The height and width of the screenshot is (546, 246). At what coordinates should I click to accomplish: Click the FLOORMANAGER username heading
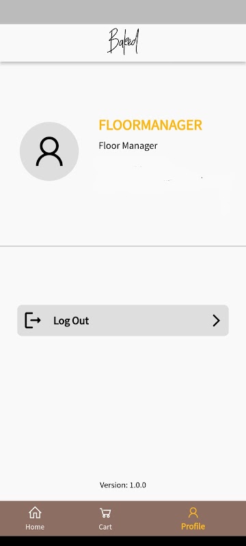150,125
